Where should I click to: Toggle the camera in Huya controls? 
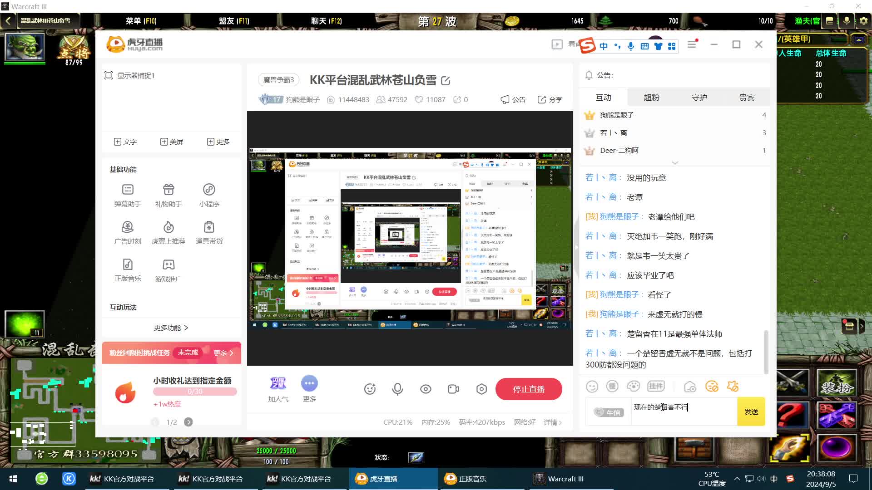(x=453, y=389)
